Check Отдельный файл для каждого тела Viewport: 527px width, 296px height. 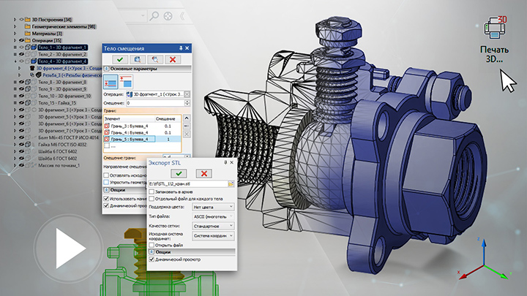152,200
